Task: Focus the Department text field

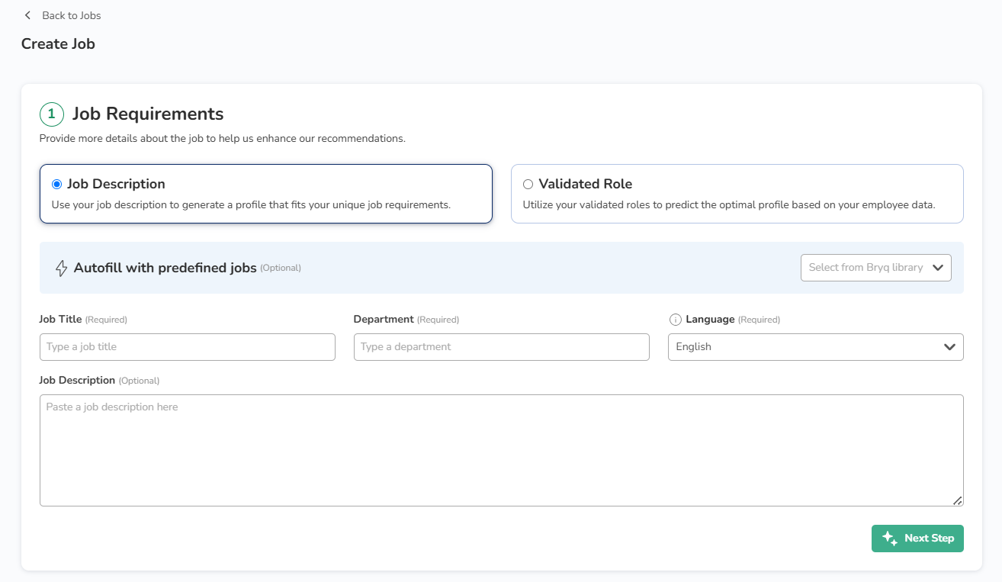Action: coord(501,347)
